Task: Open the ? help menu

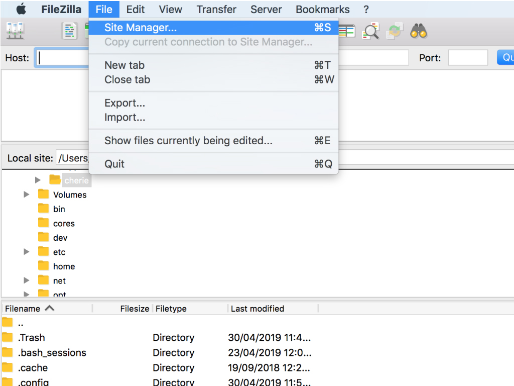Action: click(x=366, y=9)
